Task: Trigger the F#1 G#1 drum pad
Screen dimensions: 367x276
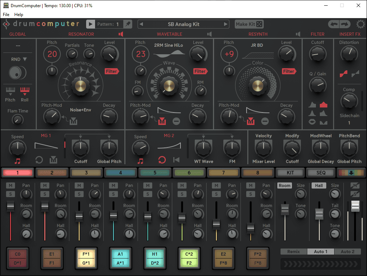Action: [x=86, y=258]
